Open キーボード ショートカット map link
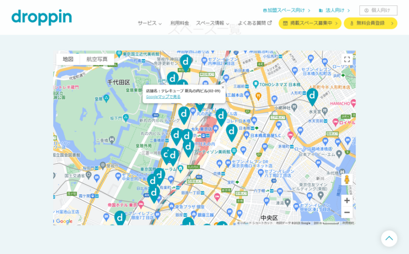409x254 pixels. 255,223
